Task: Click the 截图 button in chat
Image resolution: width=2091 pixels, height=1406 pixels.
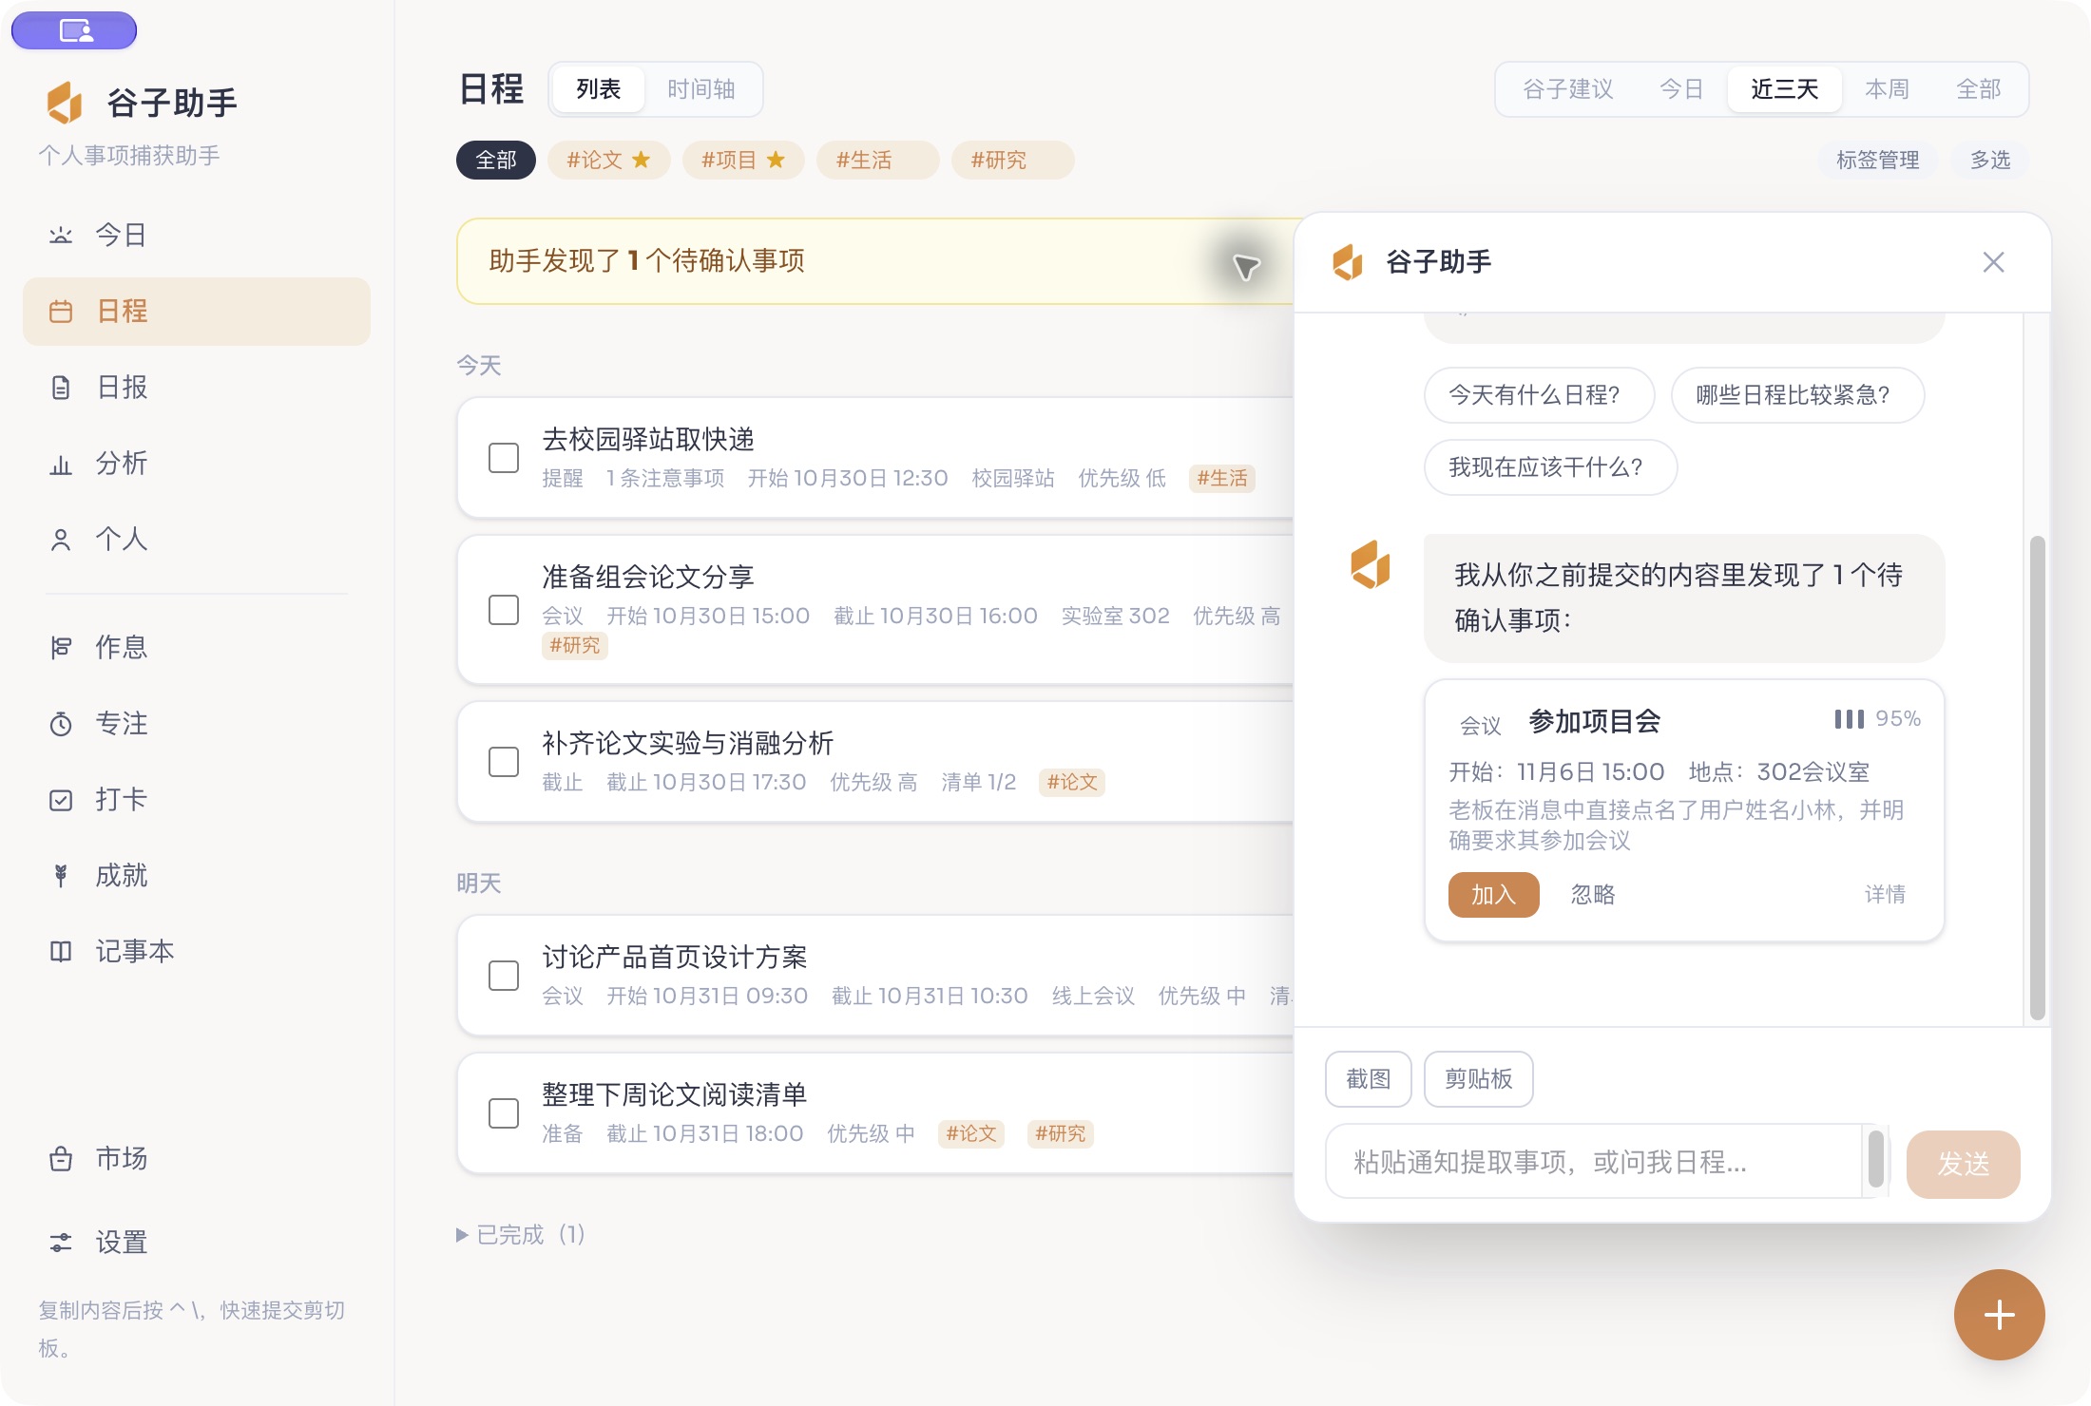Action: click(1369, 1078)
